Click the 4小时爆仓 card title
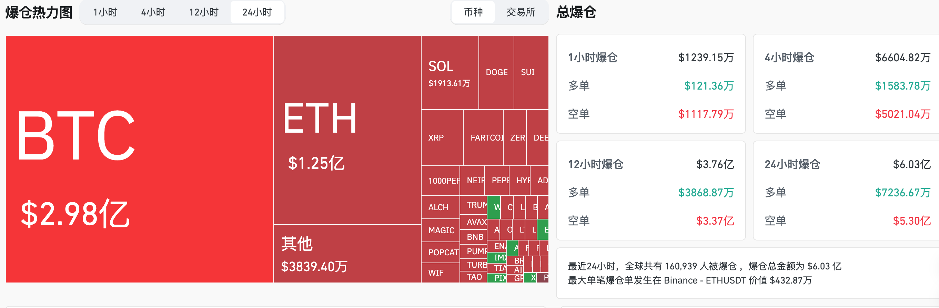939x308 pixels. pyautogui.click(x=789, y=58)
